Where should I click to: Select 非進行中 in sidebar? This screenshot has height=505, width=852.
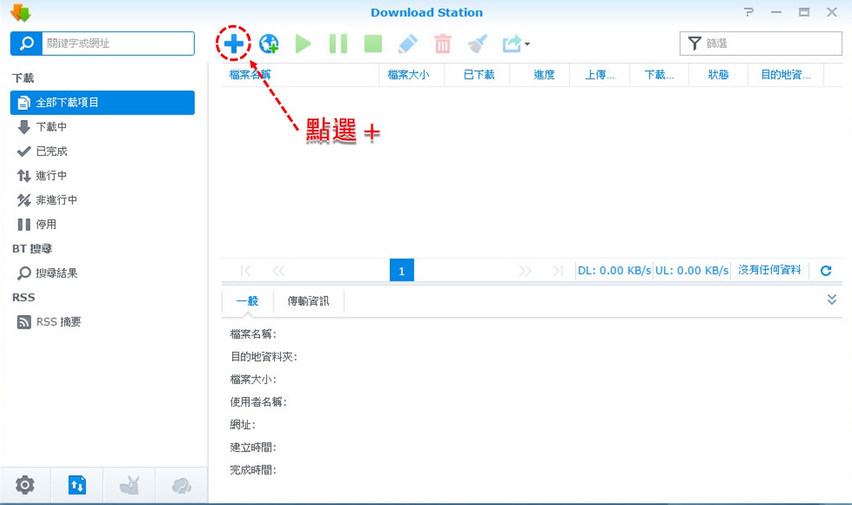coord(103,200)
